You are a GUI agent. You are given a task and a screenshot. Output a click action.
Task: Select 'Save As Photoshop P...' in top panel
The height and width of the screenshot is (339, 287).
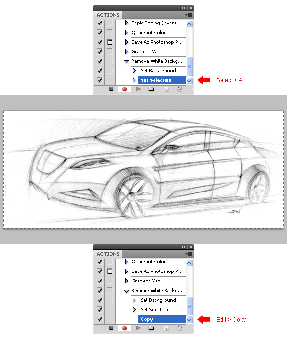pos(157,42)
